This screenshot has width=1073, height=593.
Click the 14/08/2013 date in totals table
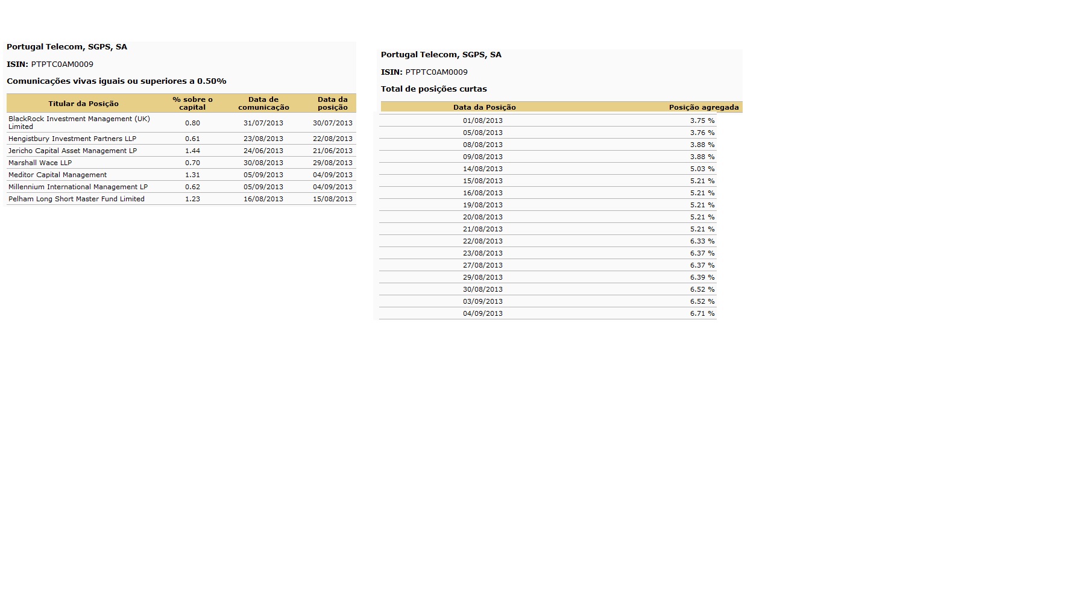(483, 169)
